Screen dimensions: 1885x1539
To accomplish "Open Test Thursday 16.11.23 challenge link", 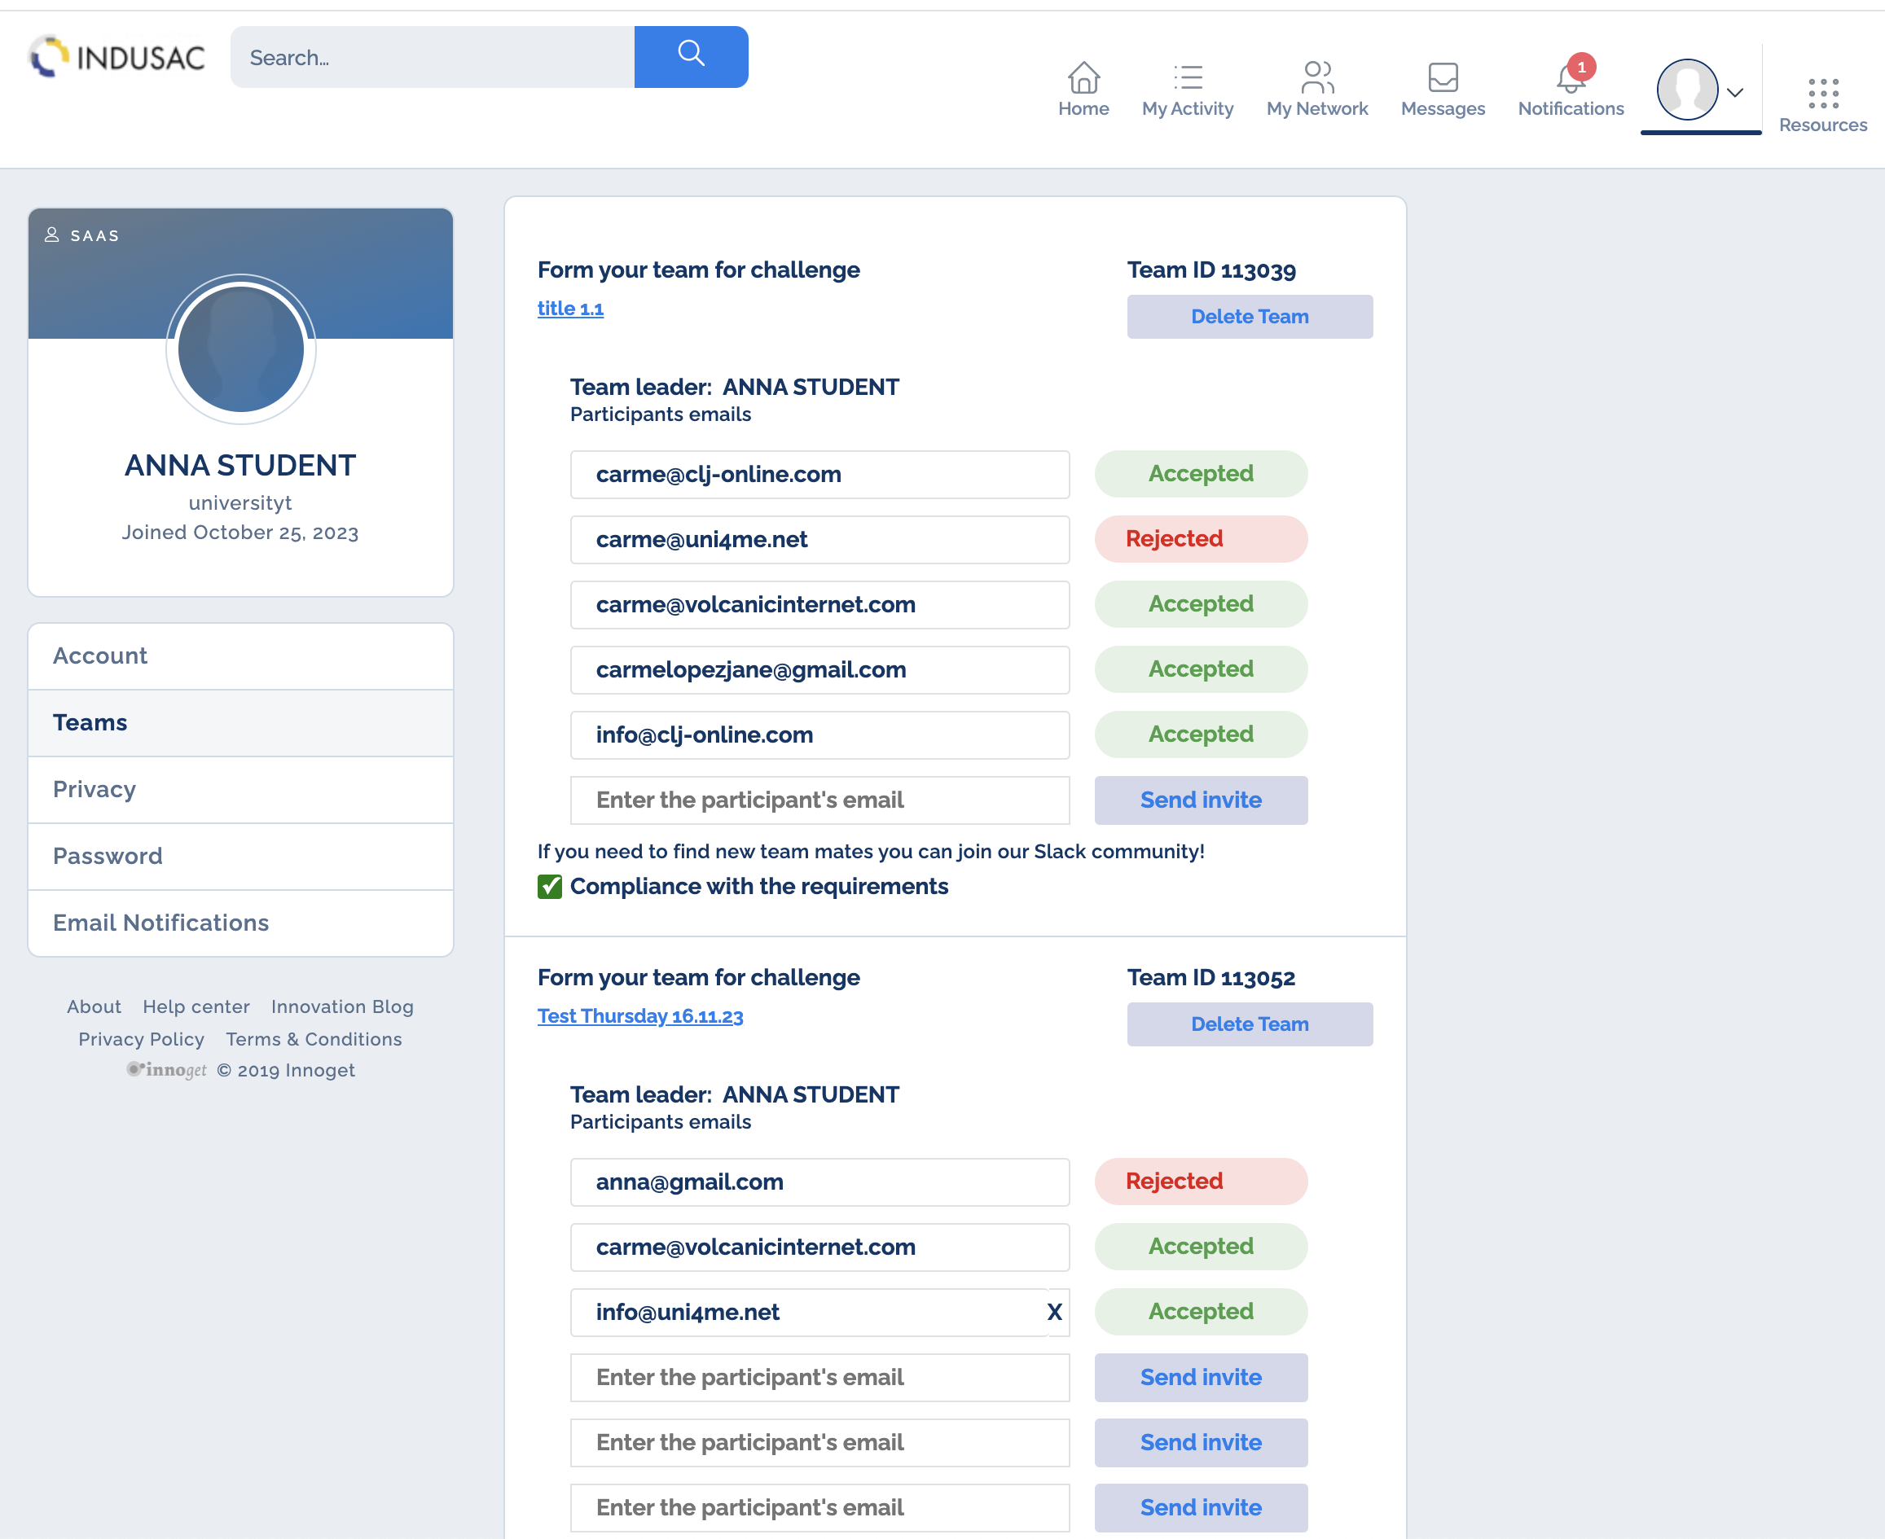I will point(639,1016).
